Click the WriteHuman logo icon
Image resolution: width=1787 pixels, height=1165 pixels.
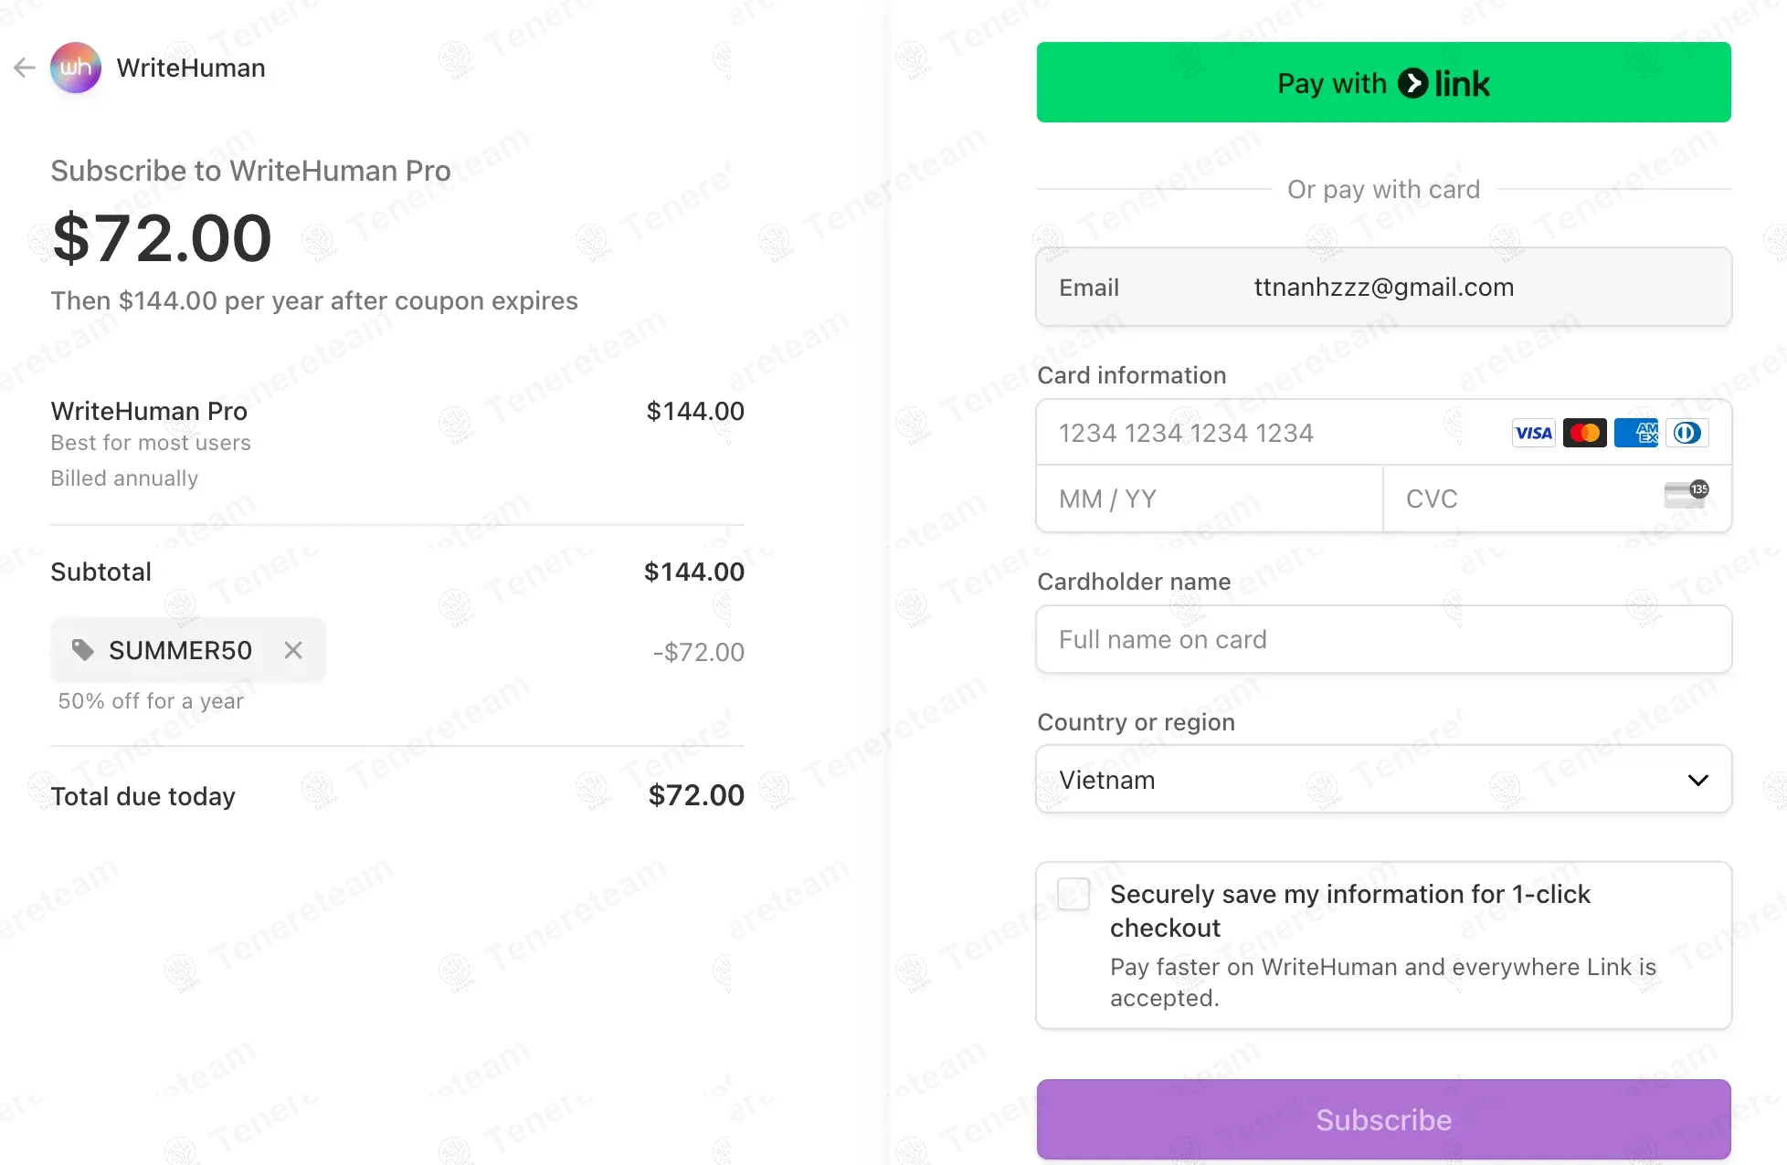coord(75,68)
